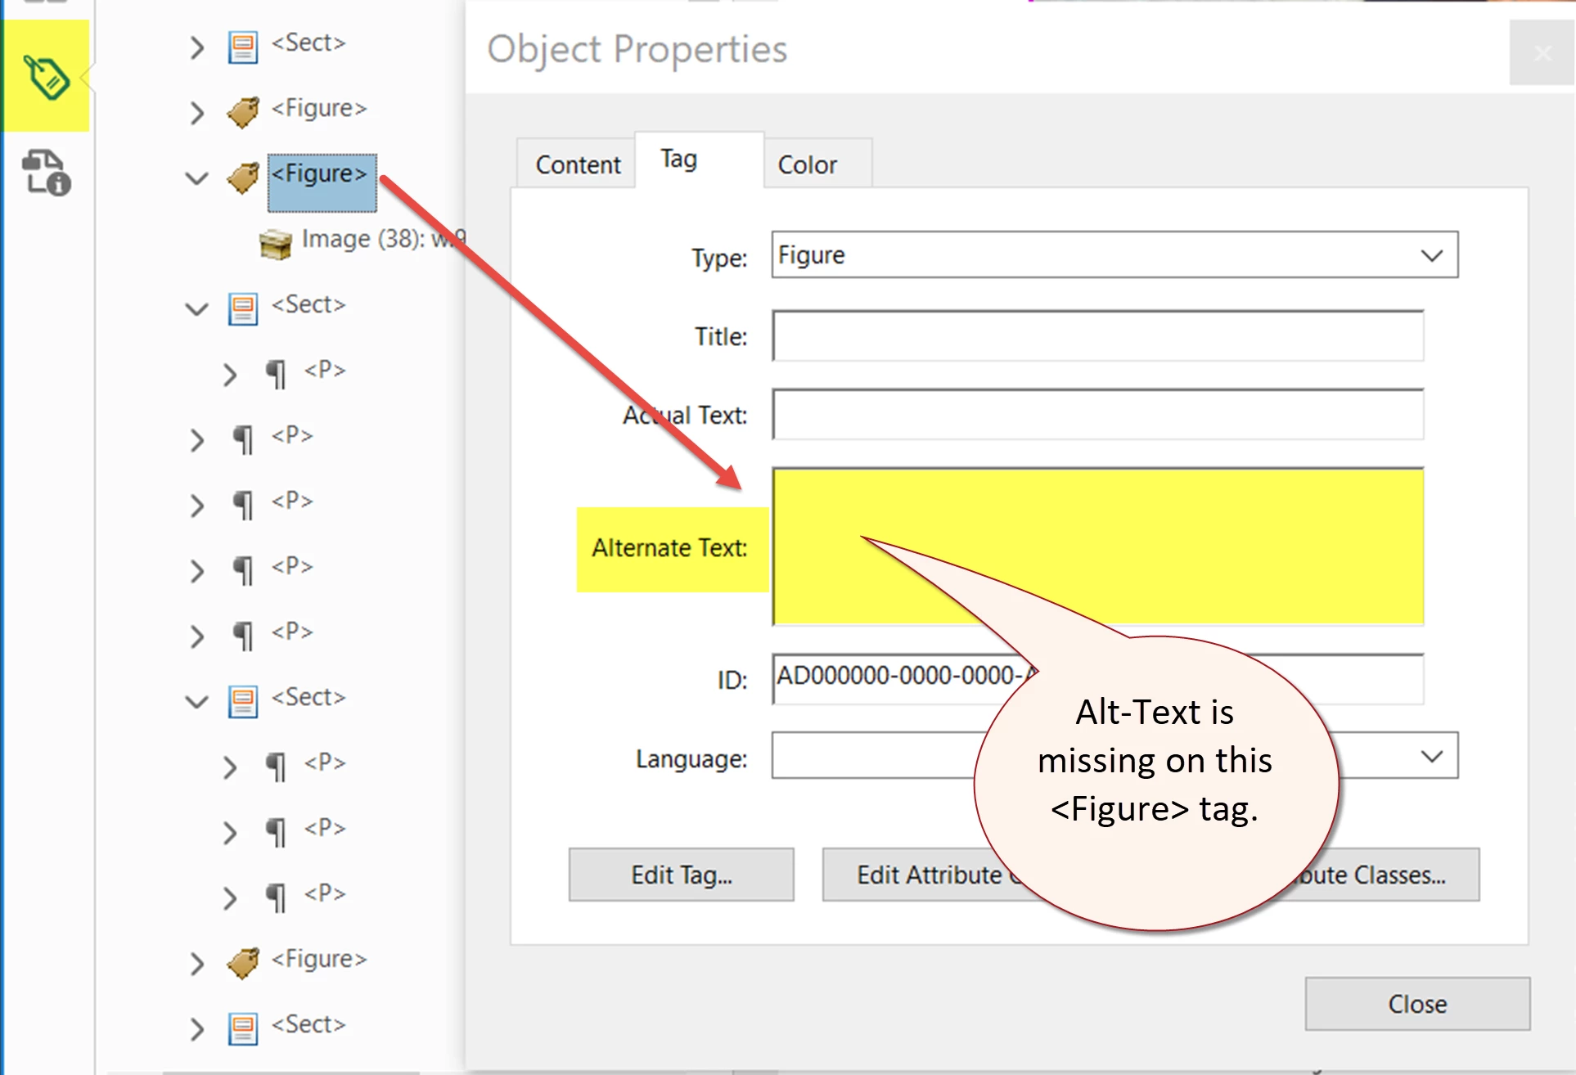Screen dimensions: 1576x1075
Task: Click the first Sect tag icon at top
Action: pos(242,47)
